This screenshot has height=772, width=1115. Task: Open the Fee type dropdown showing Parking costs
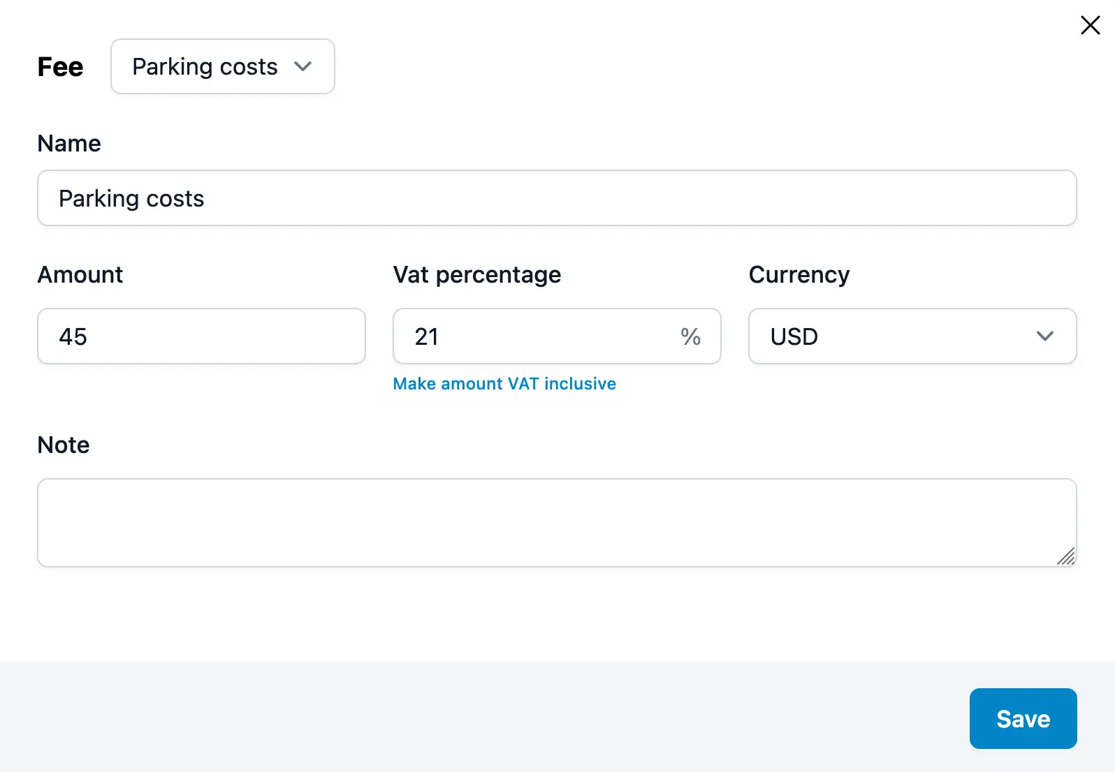[x=222, y=66]
